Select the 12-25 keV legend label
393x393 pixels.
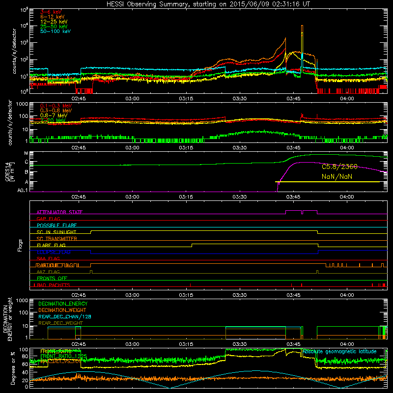[x=54, y=22]
